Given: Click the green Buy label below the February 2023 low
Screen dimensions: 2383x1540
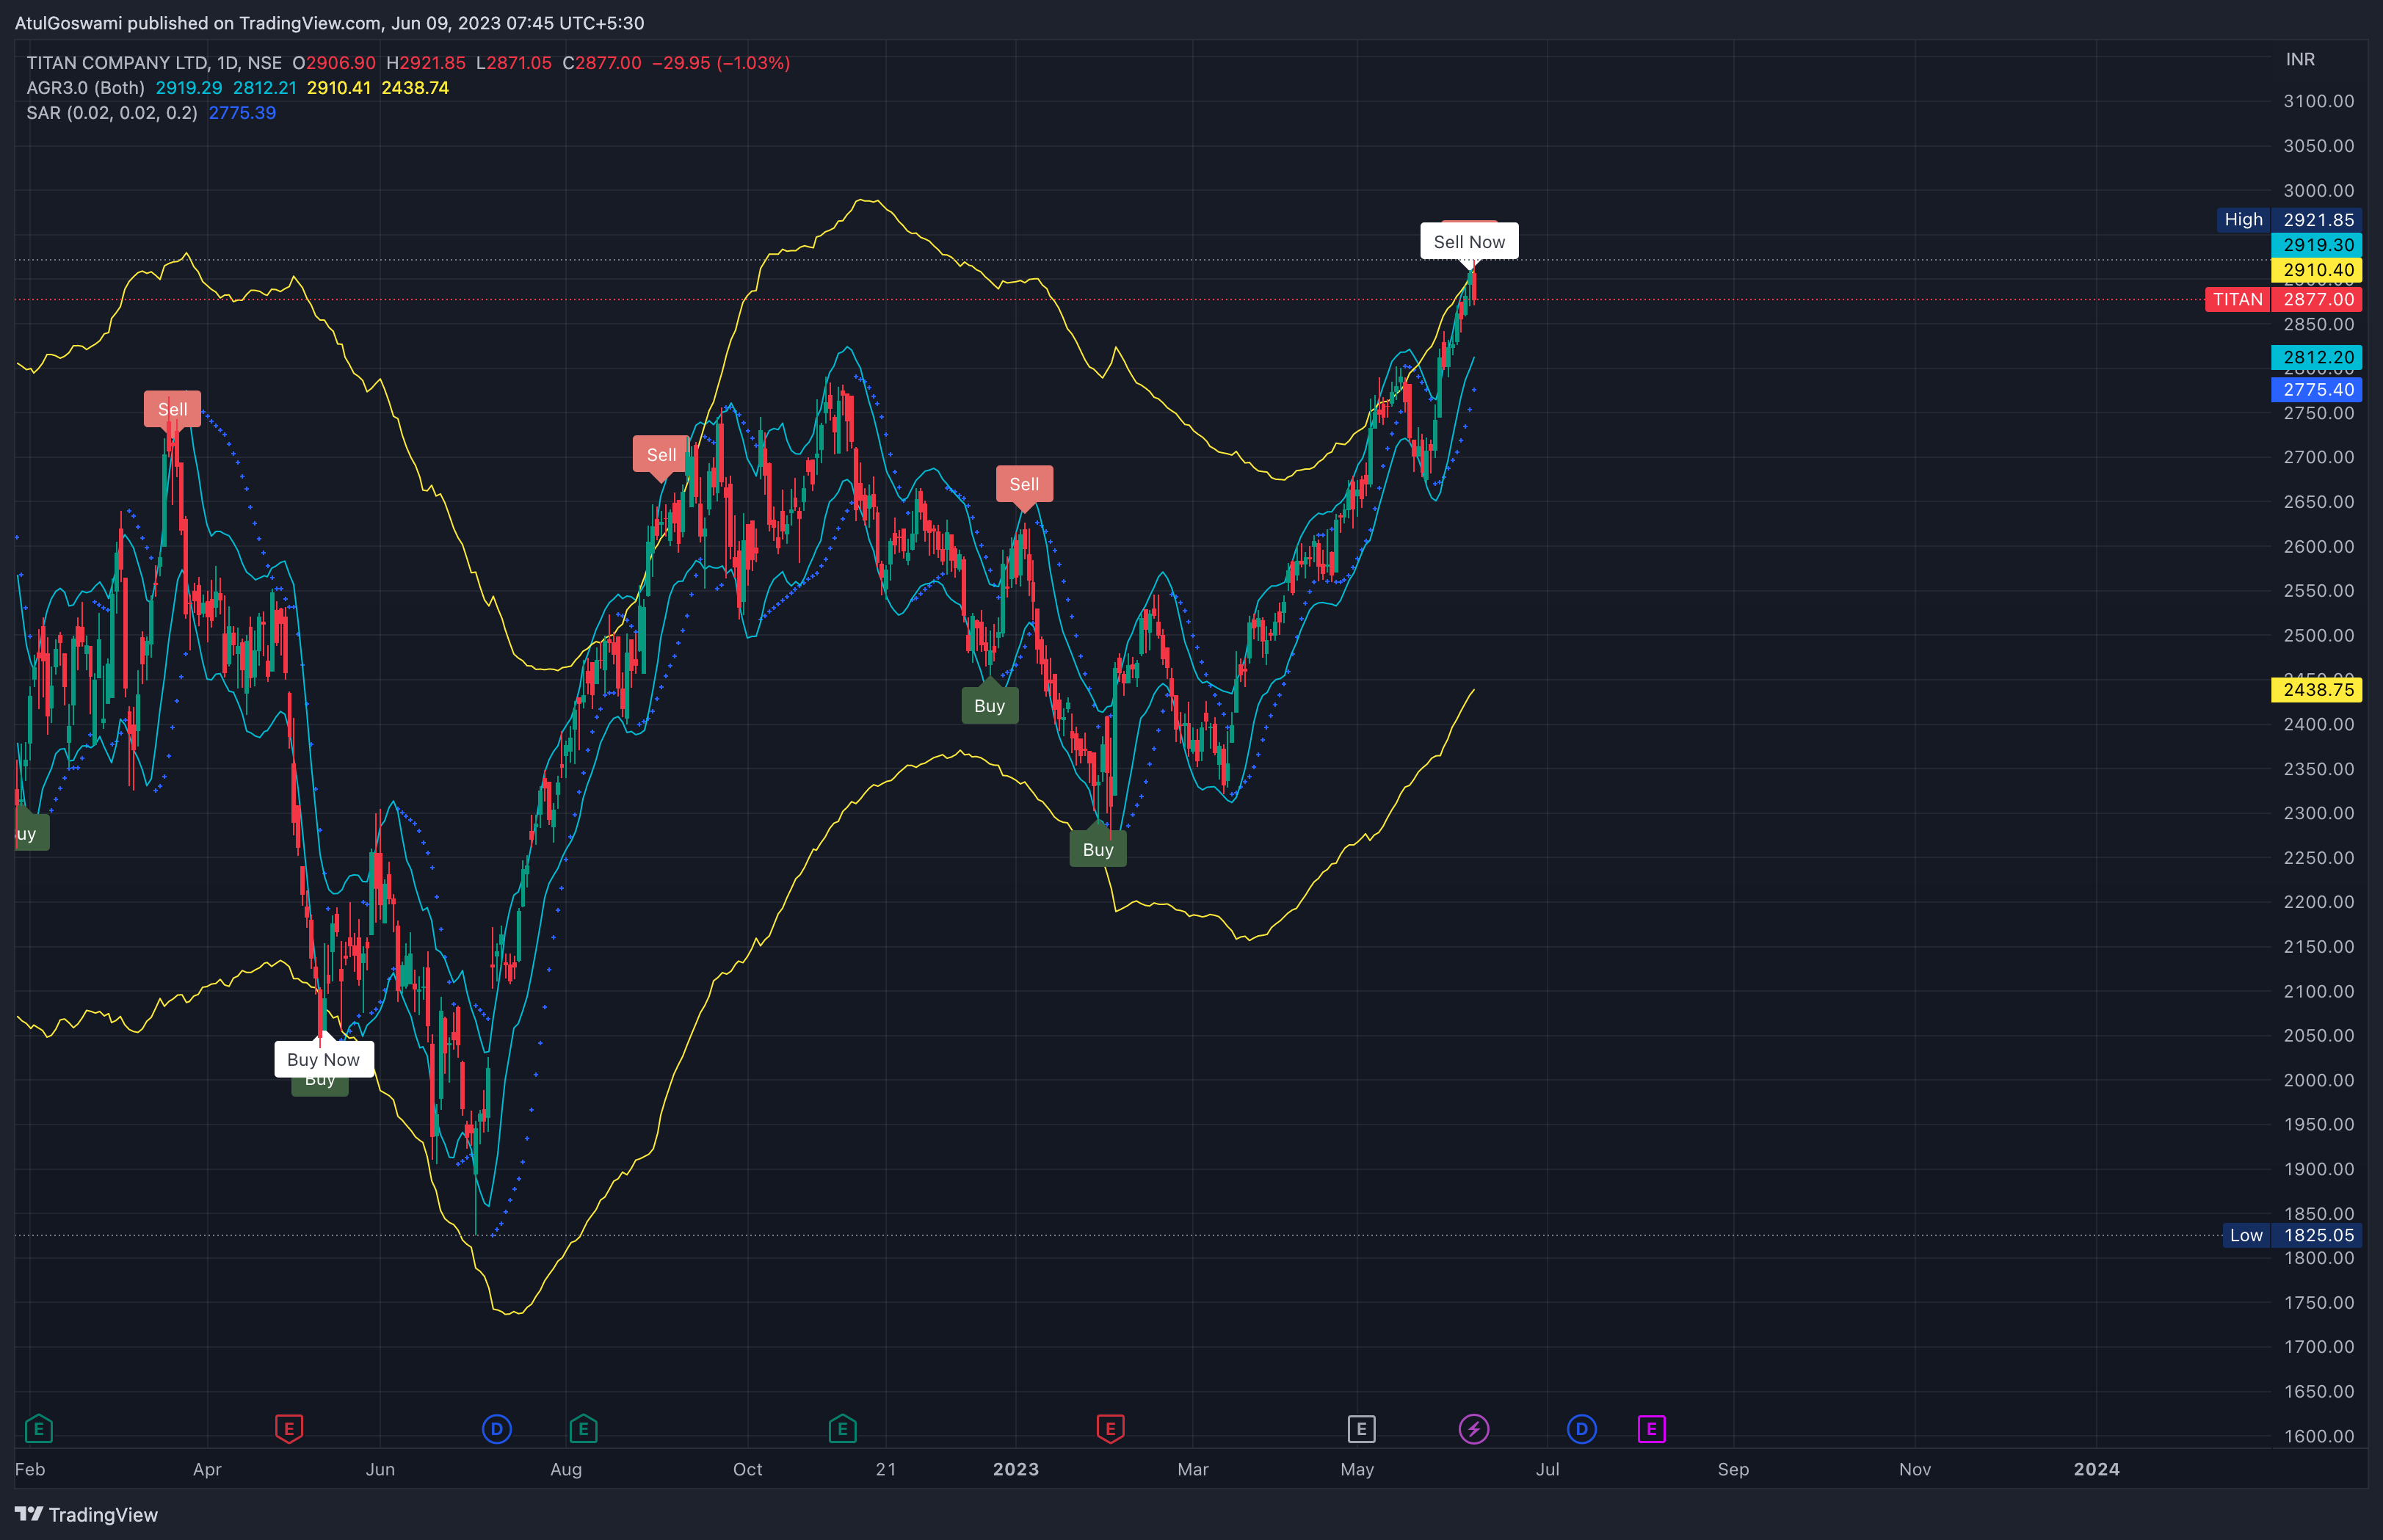Looking at the screenshot, I should point(1098,849).
